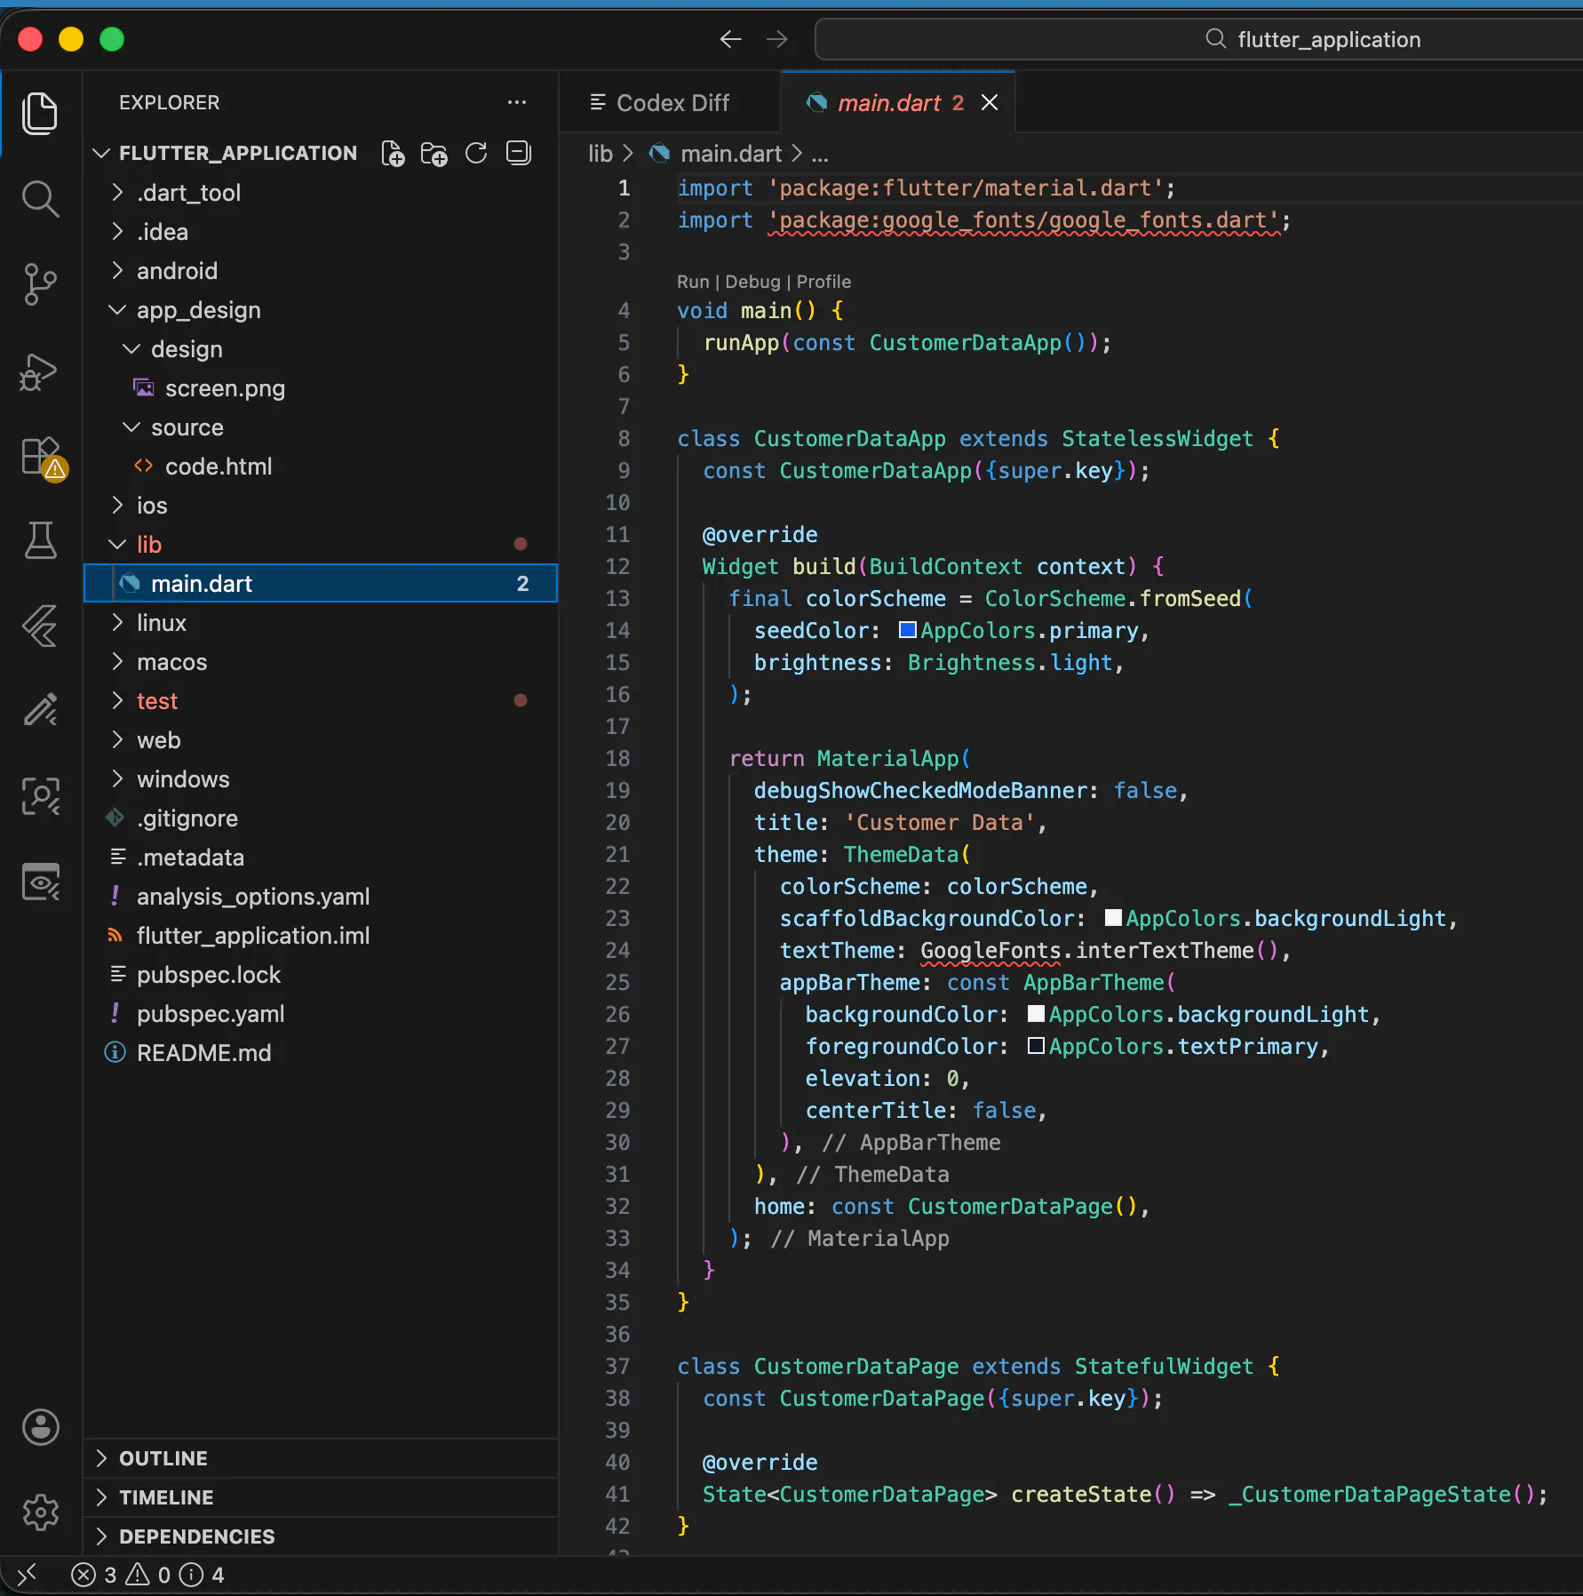The image size is (1583, 1596).
Task: Click the scaffoldBackgroundColor color swatch
Action: point(1113,918)
